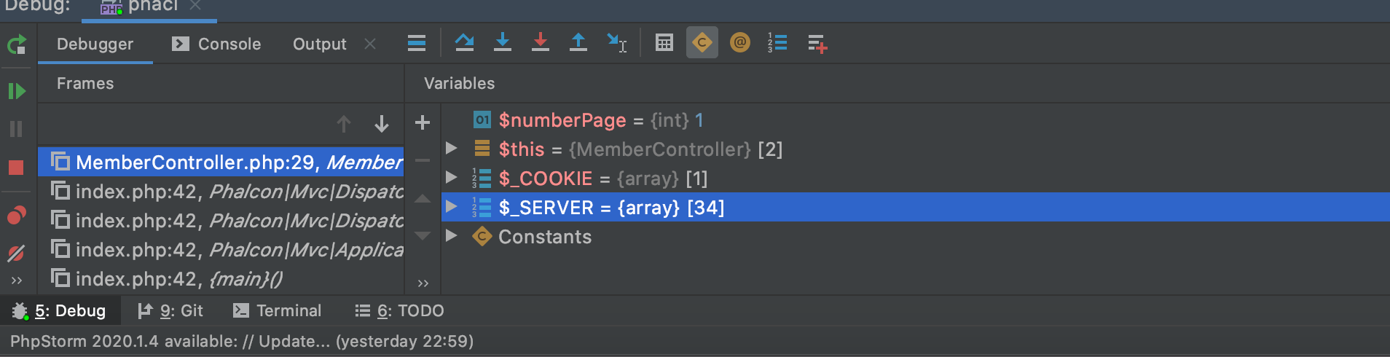
Task: Expand more watch actions chevron
Action: pos(423,283)
